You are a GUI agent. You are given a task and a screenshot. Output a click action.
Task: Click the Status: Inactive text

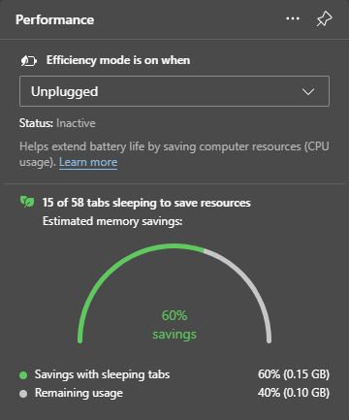[x=57, y=123]
